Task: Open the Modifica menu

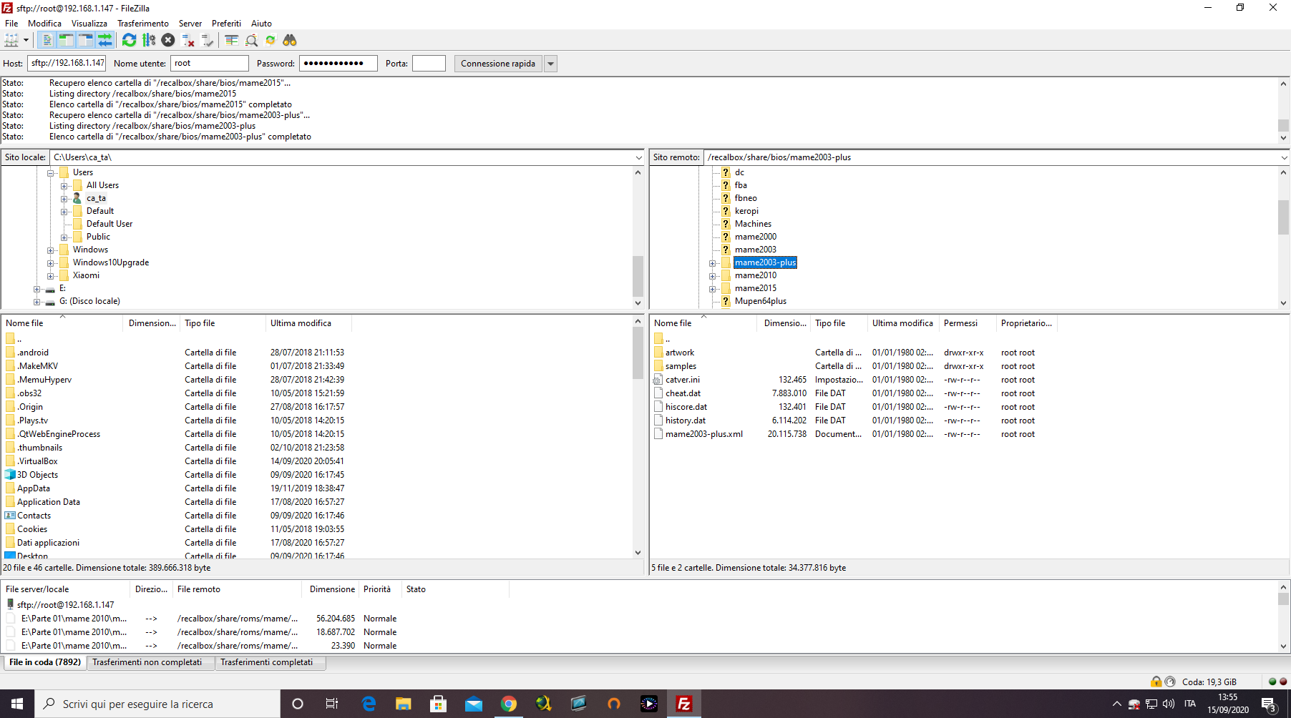Action: click(44, 23)
